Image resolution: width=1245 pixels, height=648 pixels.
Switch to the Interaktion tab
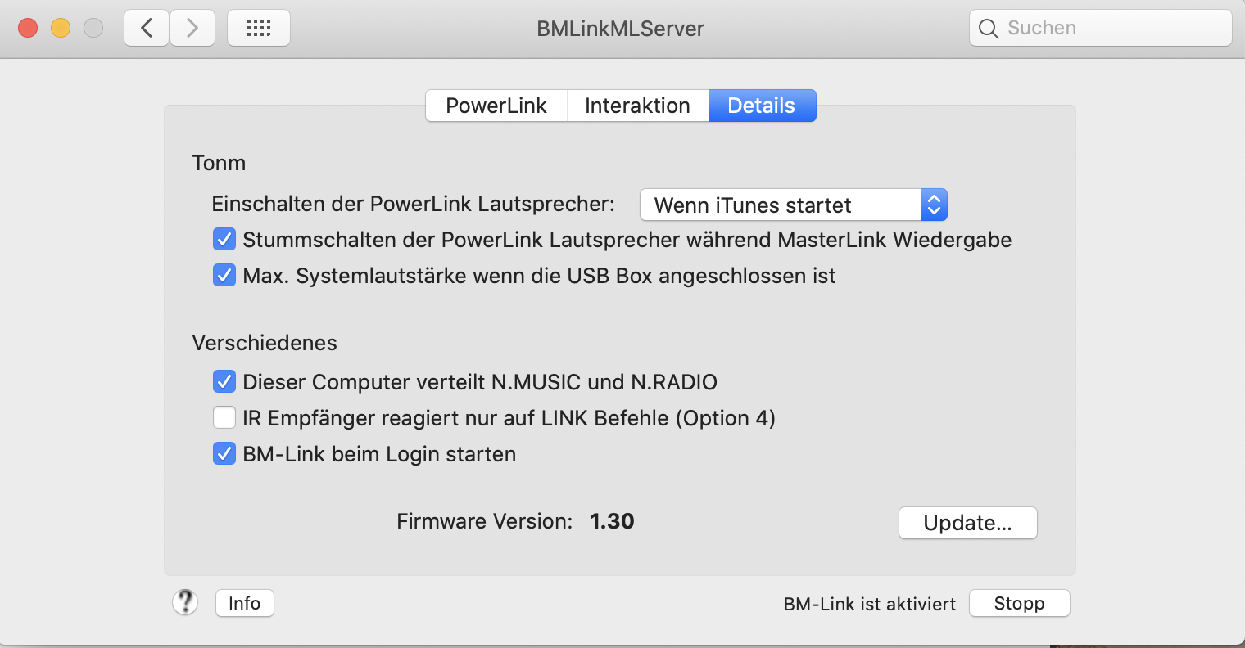(x=637, y=106)
